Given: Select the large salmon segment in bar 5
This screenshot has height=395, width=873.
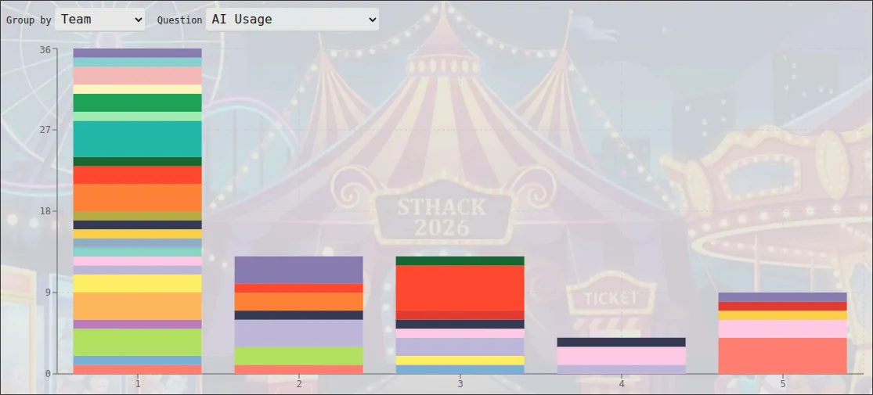Looking at the screenshot, I should tap(783, 356).
